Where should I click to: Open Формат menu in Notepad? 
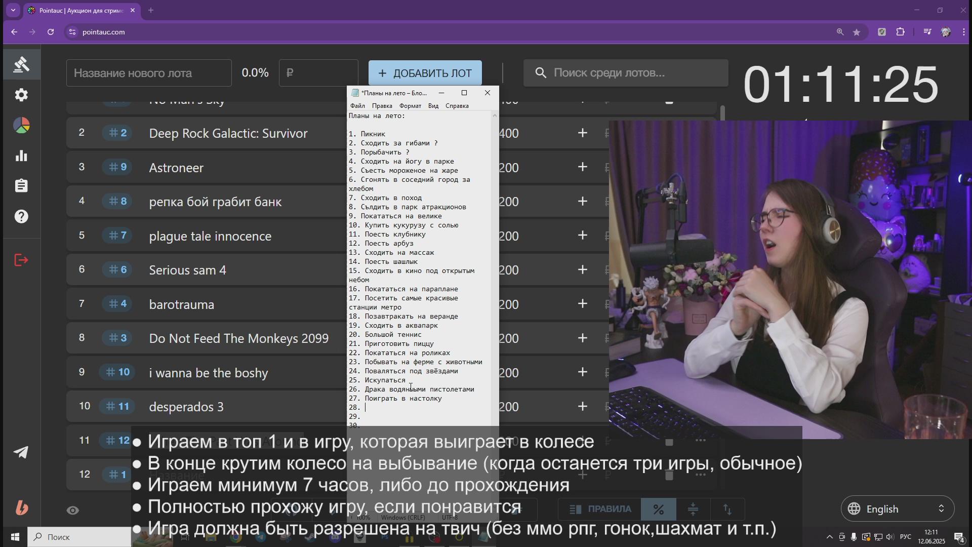point(410,106)
